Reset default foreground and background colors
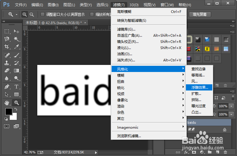 [6, 119]
